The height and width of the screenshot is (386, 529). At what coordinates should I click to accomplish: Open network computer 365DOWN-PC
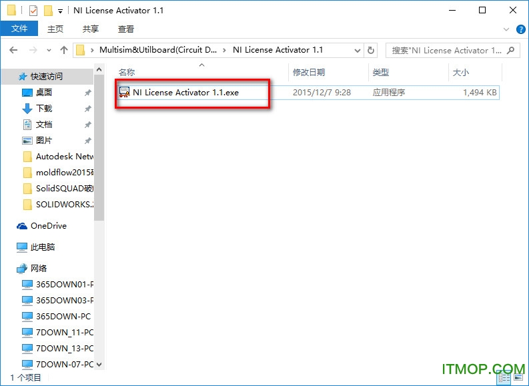tap(63, 316)
